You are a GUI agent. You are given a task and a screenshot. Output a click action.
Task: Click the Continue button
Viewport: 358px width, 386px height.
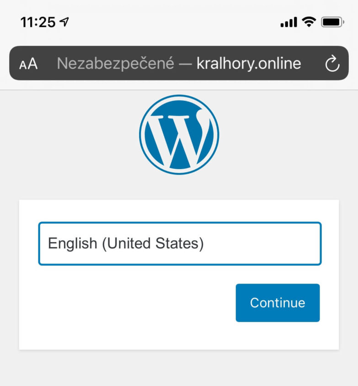[278, 303]
